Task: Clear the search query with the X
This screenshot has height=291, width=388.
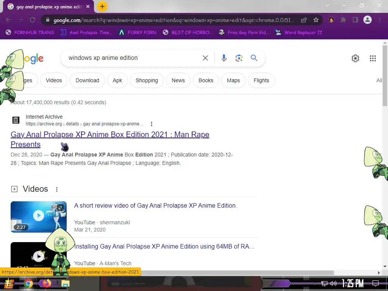Action: [x=205, y=58]
